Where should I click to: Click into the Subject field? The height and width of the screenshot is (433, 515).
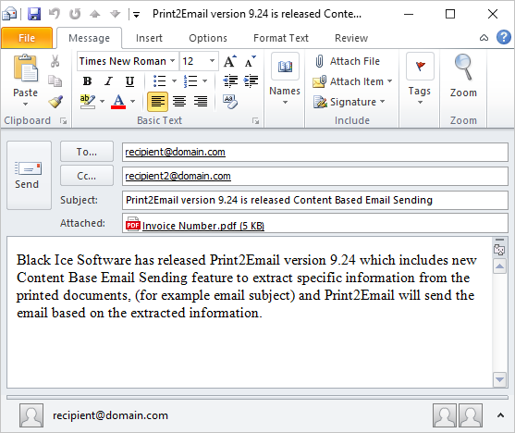point(314,200)
